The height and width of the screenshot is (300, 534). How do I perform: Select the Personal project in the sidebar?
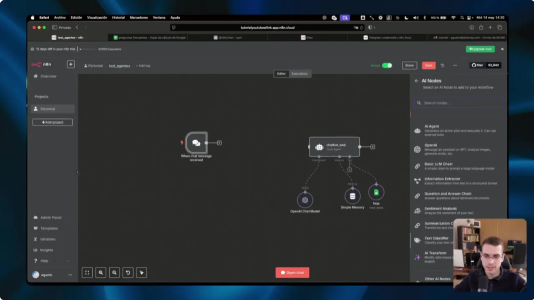point(53,109)
